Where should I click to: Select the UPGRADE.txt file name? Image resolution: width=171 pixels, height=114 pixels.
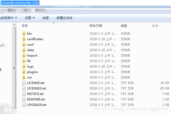[x=37, y=105]
